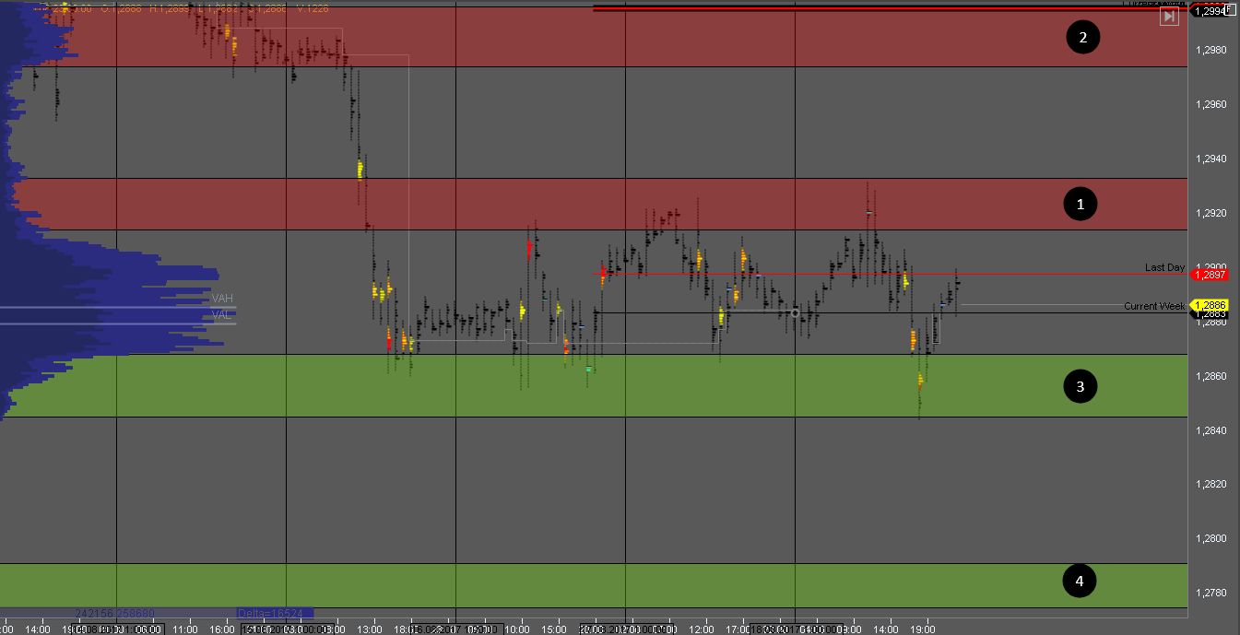The width and height of the screenshot is (1240, 635).
Task: Click the scroll-to-latest-bar arrow button
Action: coord(1169,17)
